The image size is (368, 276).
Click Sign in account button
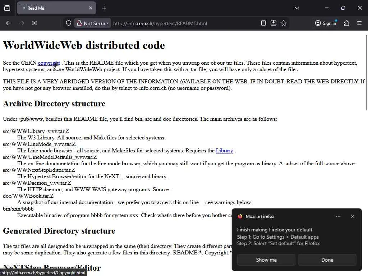pyautogui.click(x=326, y=23)
